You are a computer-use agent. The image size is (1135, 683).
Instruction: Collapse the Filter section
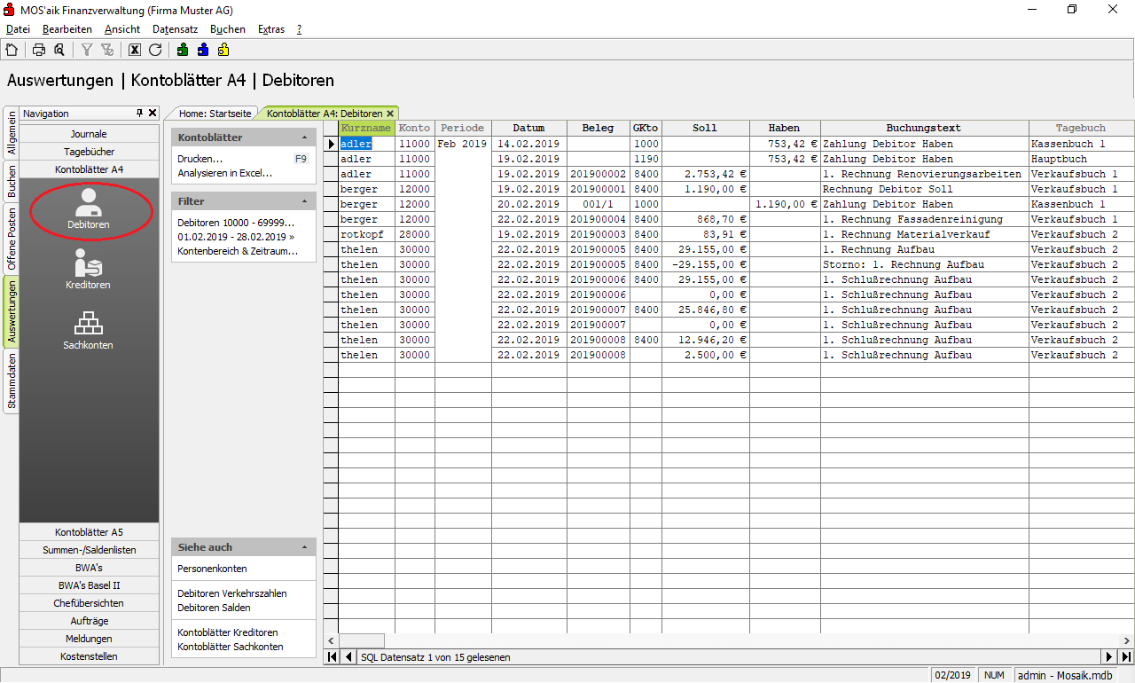pos(304,202)
